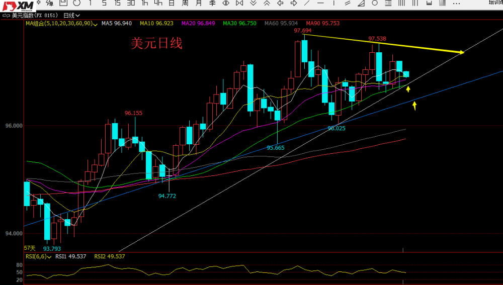
Task: Select the horizontal line drawing tool
Action: coord(320,3)
